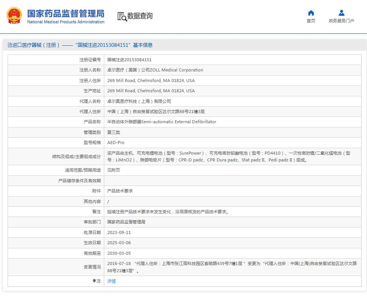Select the registration number 国械注进20153084151 cell

pyautogui.click(x=129, y=59)
